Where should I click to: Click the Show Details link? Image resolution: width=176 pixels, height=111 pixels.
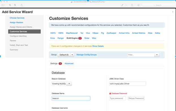pyautogui.click(x=98, y=46)
